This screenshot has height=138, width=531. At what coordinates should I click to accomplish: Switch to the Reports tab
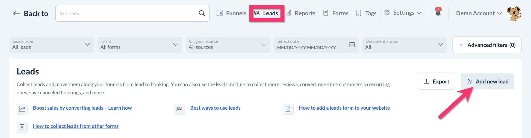(301, 13)
